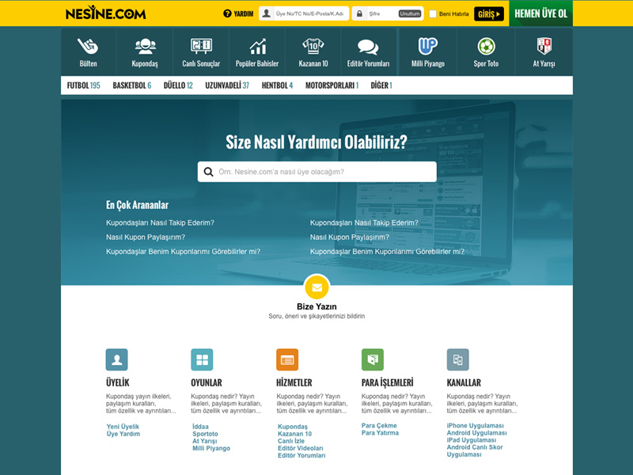Open the Canlı Sonuçlar scoreboard icon
This screenshot has height=475, width=633.
(201, 46)
